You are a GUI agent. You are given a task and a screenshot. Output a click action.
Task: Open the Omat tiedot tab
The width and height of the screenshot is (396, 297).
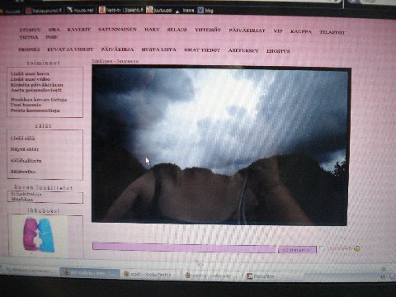click(x=202, y=50)
